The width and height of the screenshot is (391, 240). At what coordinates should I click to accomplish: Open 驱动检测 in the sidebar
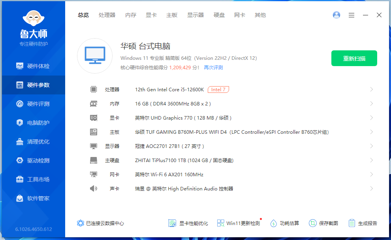[34, 161]
